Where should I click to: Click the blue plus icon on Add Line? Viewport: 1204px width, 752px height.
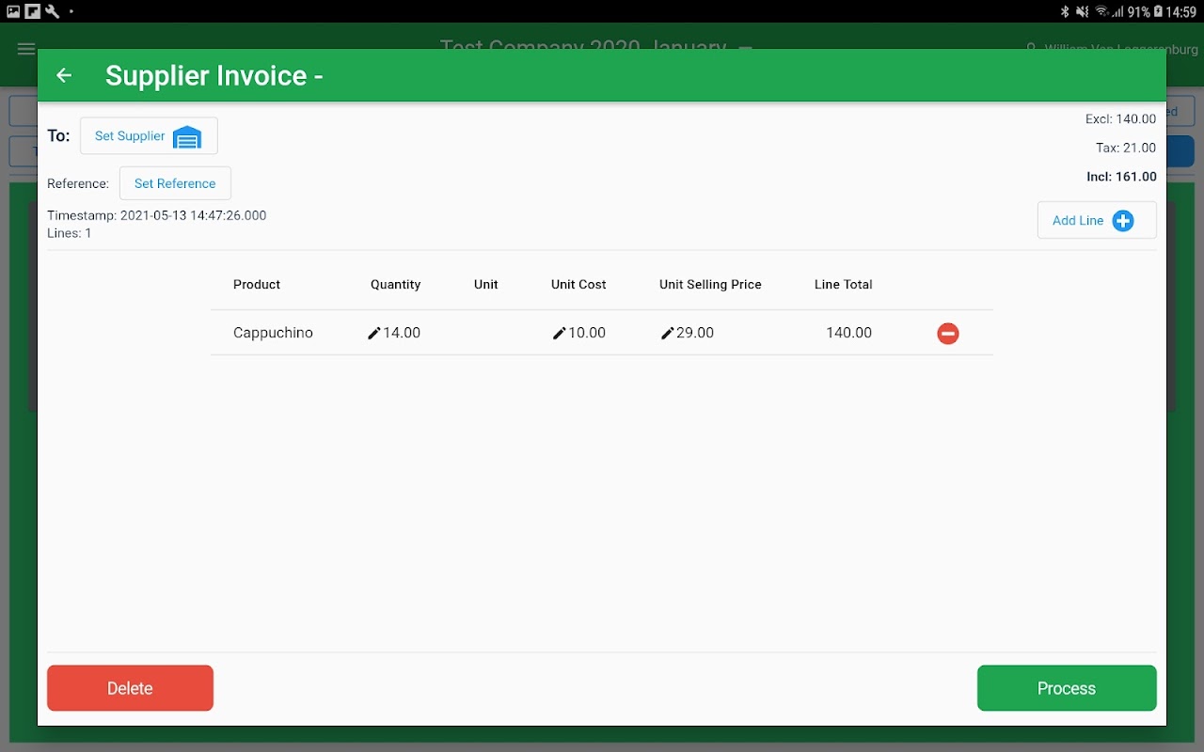point(1122,221)
